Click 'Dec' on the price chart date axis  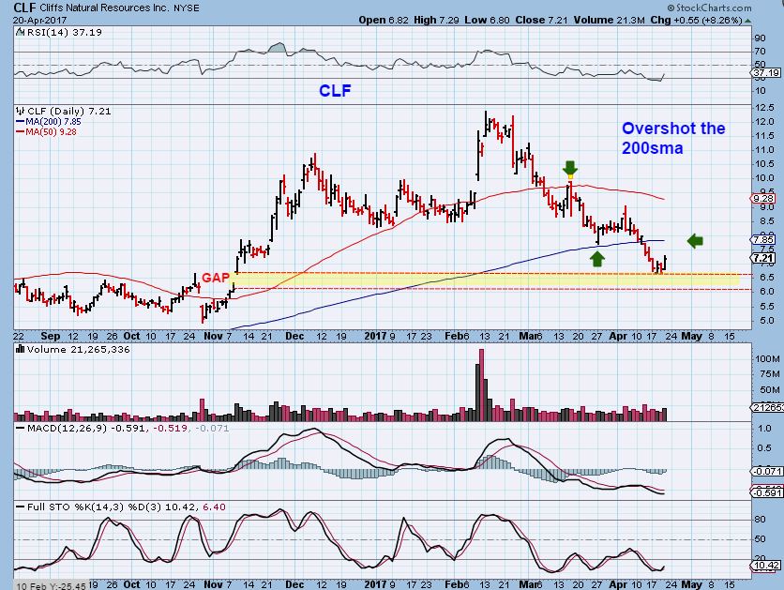294,336
